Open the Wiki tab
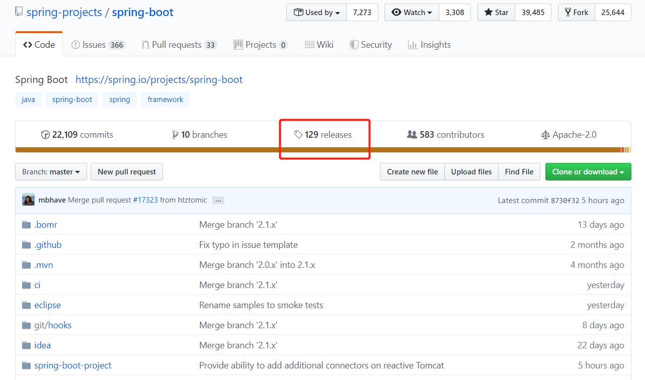The height and width of the screenshot is (380, 645). [x=319, y=45]
